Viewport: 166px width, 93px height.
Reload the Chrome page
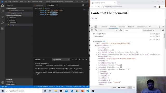[x=99, y=6]
